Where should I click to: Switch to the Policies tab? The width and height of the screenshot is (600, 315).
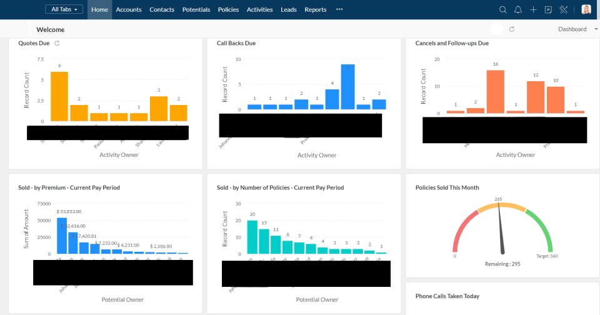point(228,9)
